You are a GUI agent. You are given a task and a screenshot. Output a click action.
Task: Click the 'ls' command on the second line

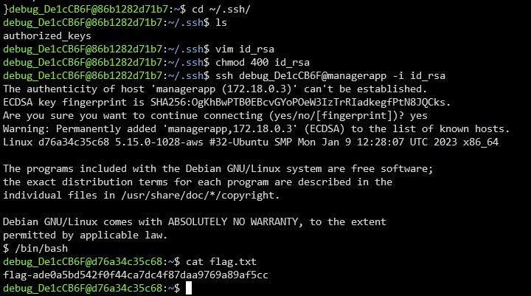221,22
